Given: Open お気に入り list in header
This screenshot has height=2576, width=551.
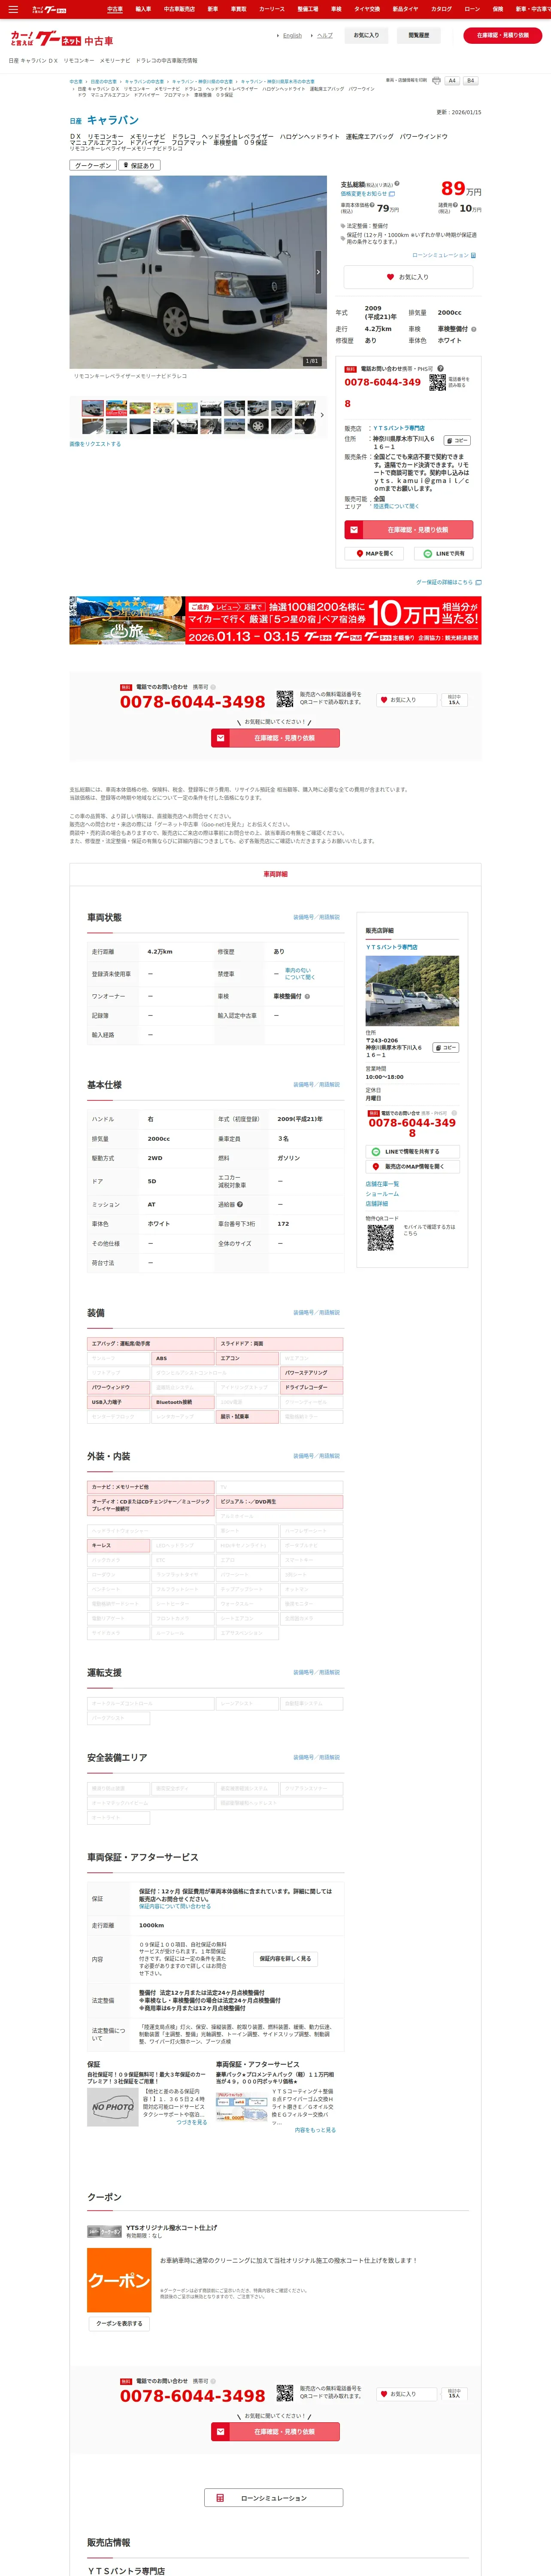Looking at the screenshot, I should pyautogui.click(x=366, y=35).
